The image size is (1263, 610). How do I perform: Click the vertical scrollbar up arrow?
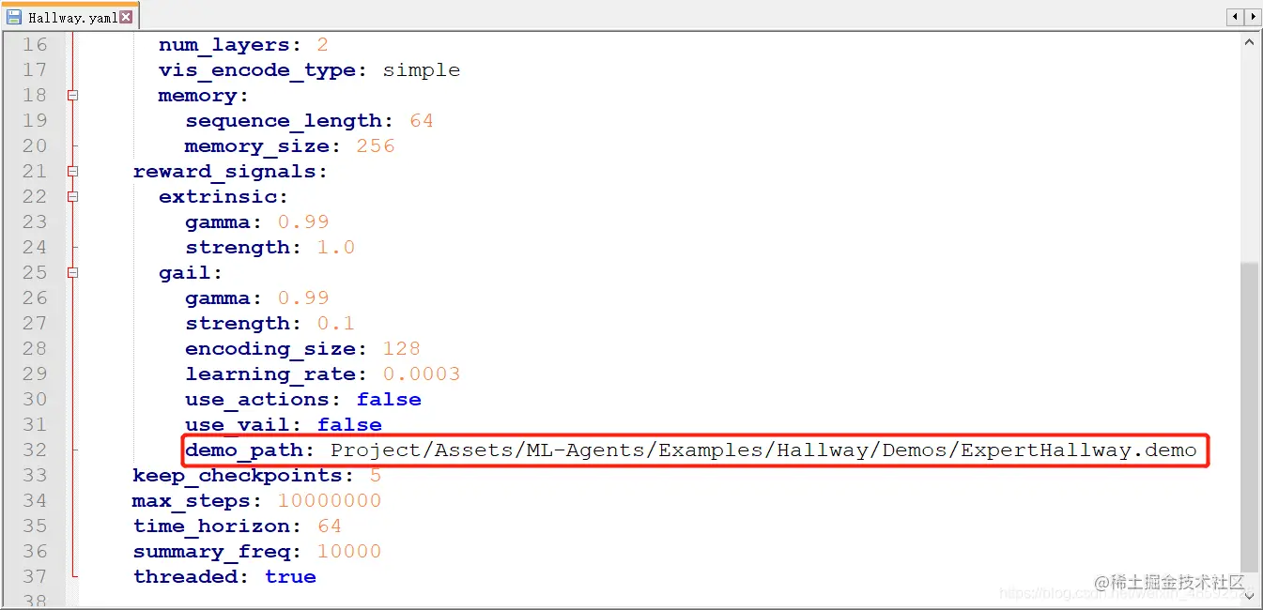pos(1251,42)
